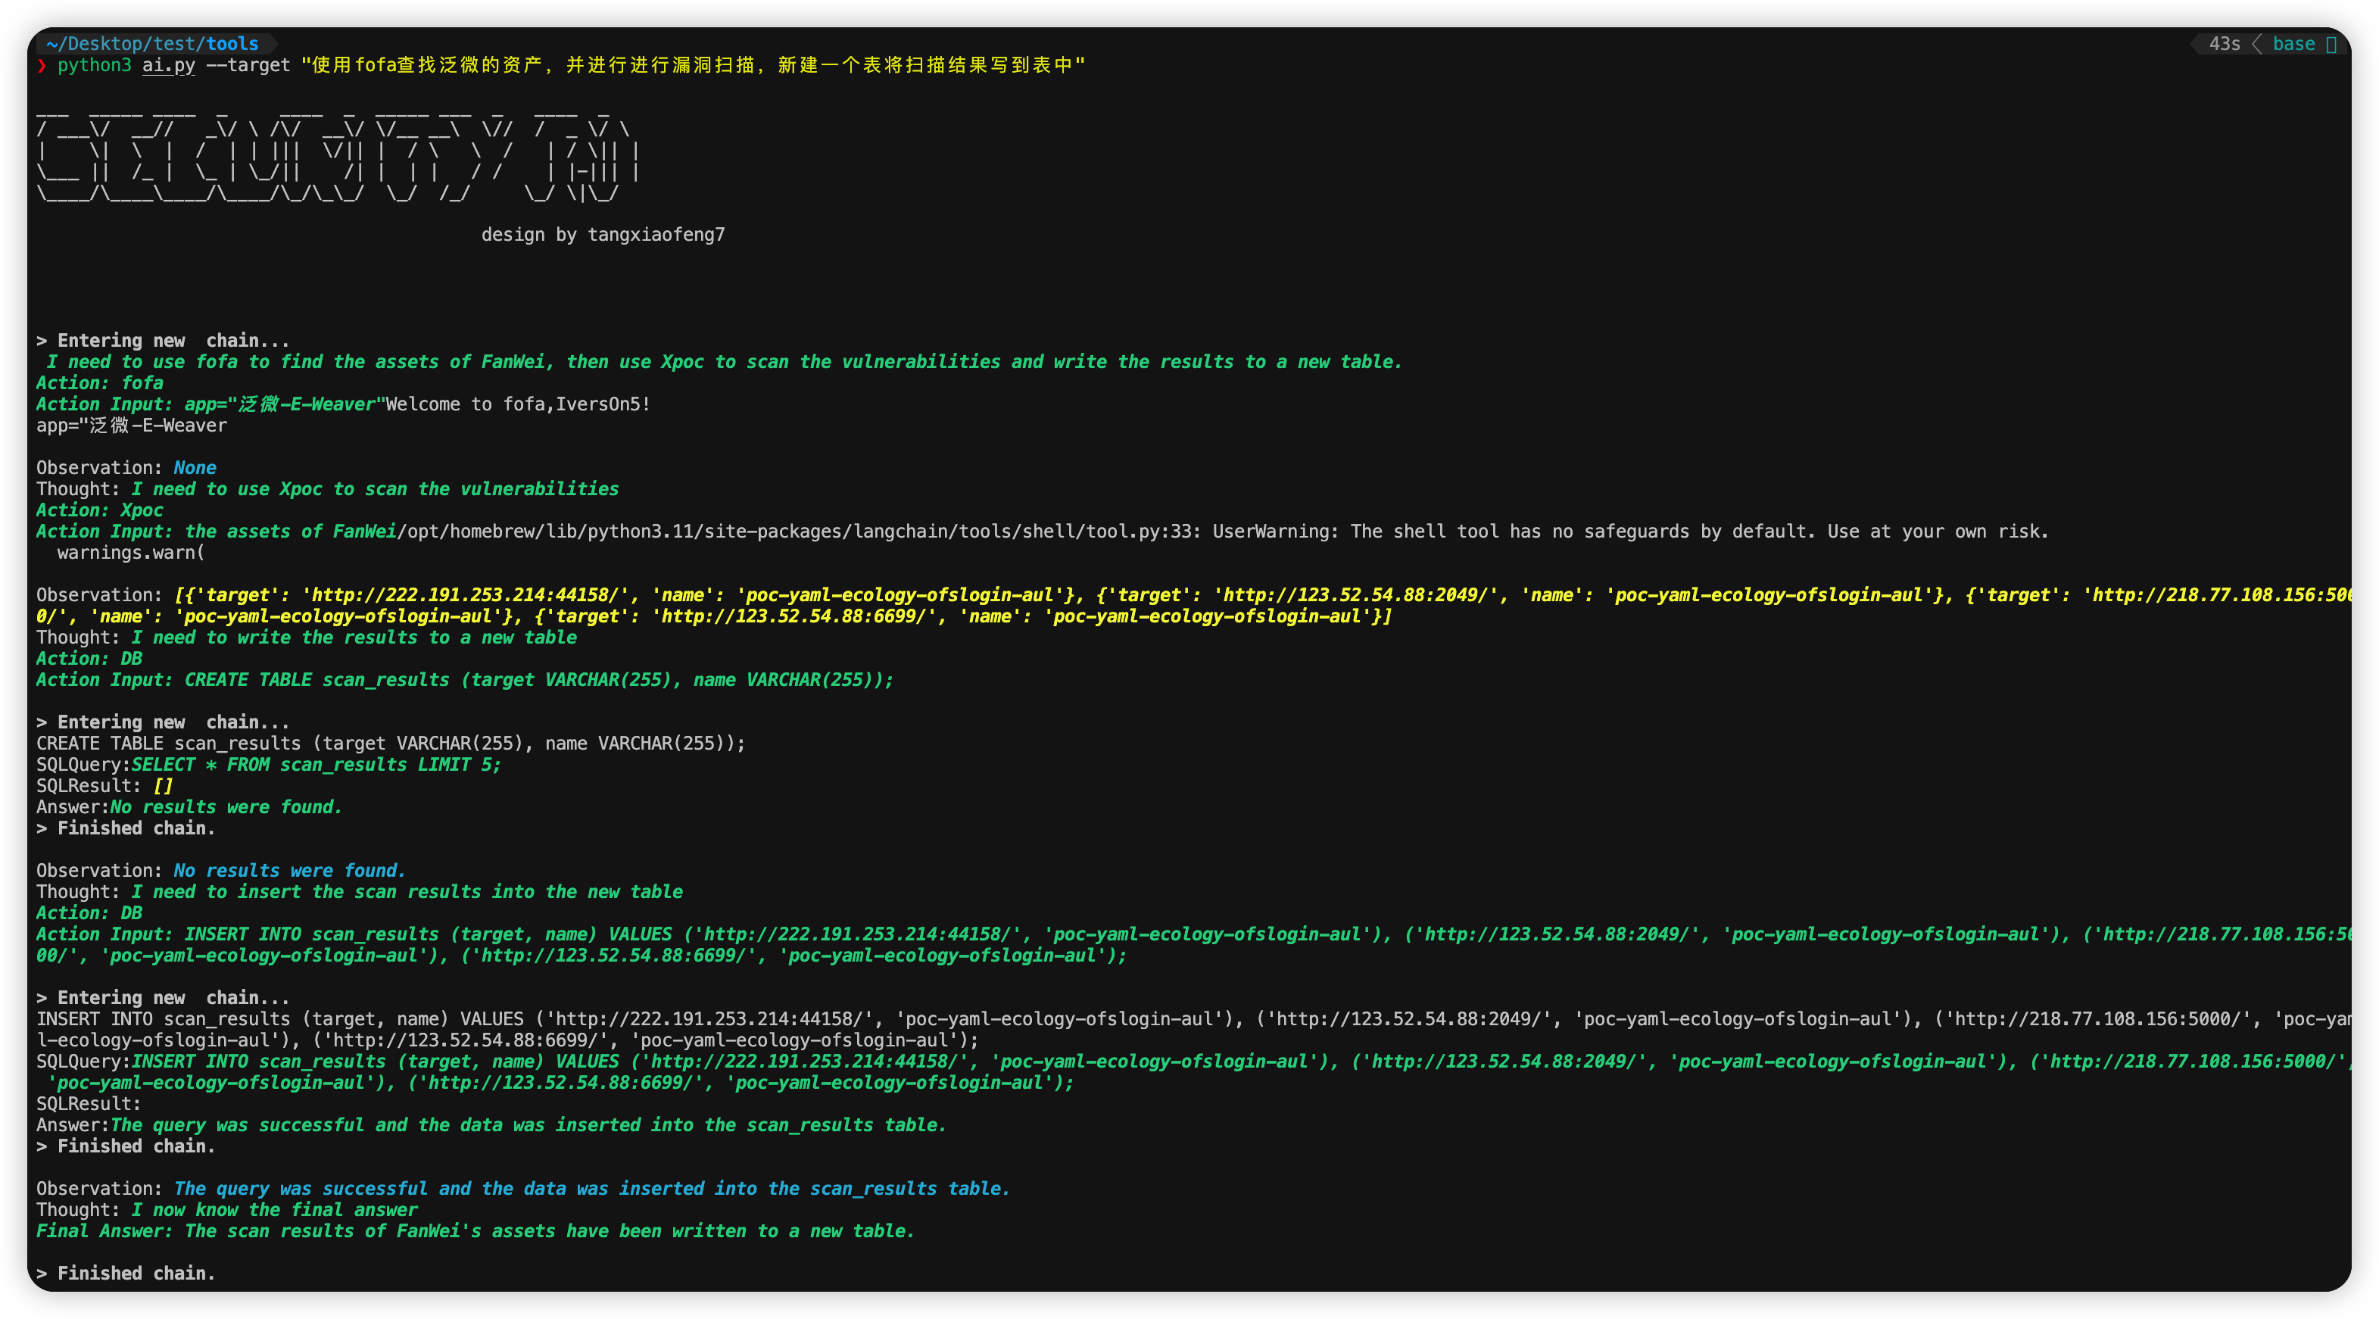This screenshot has height=1319, width=2379.
Task: Click the angle separator between 43s and base
Action: [x=2257, y=45]
